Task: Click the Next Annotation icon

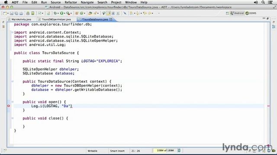Action: tap(131, 13)
